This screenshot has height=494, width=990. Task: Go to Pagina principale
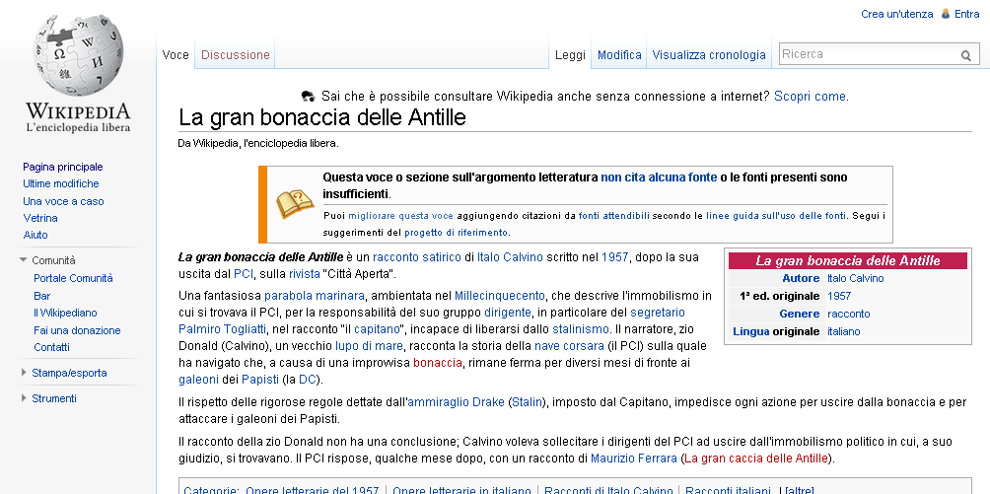[62, 167]
